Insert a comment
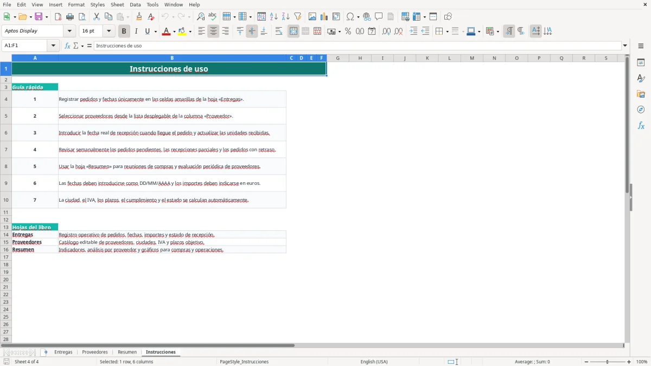Screen dimensions: 651x366 [x=379, y=17]
